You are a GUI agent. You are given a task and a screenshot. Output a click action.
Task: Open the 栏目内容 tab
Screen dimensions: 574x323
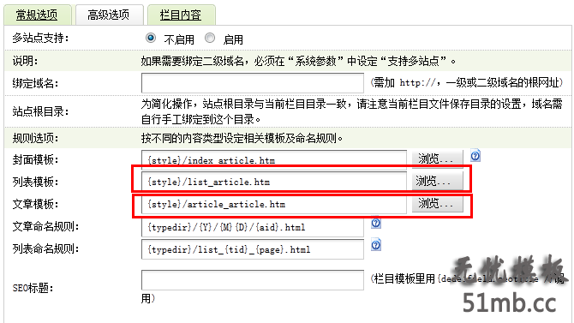[x=182, y=15]
